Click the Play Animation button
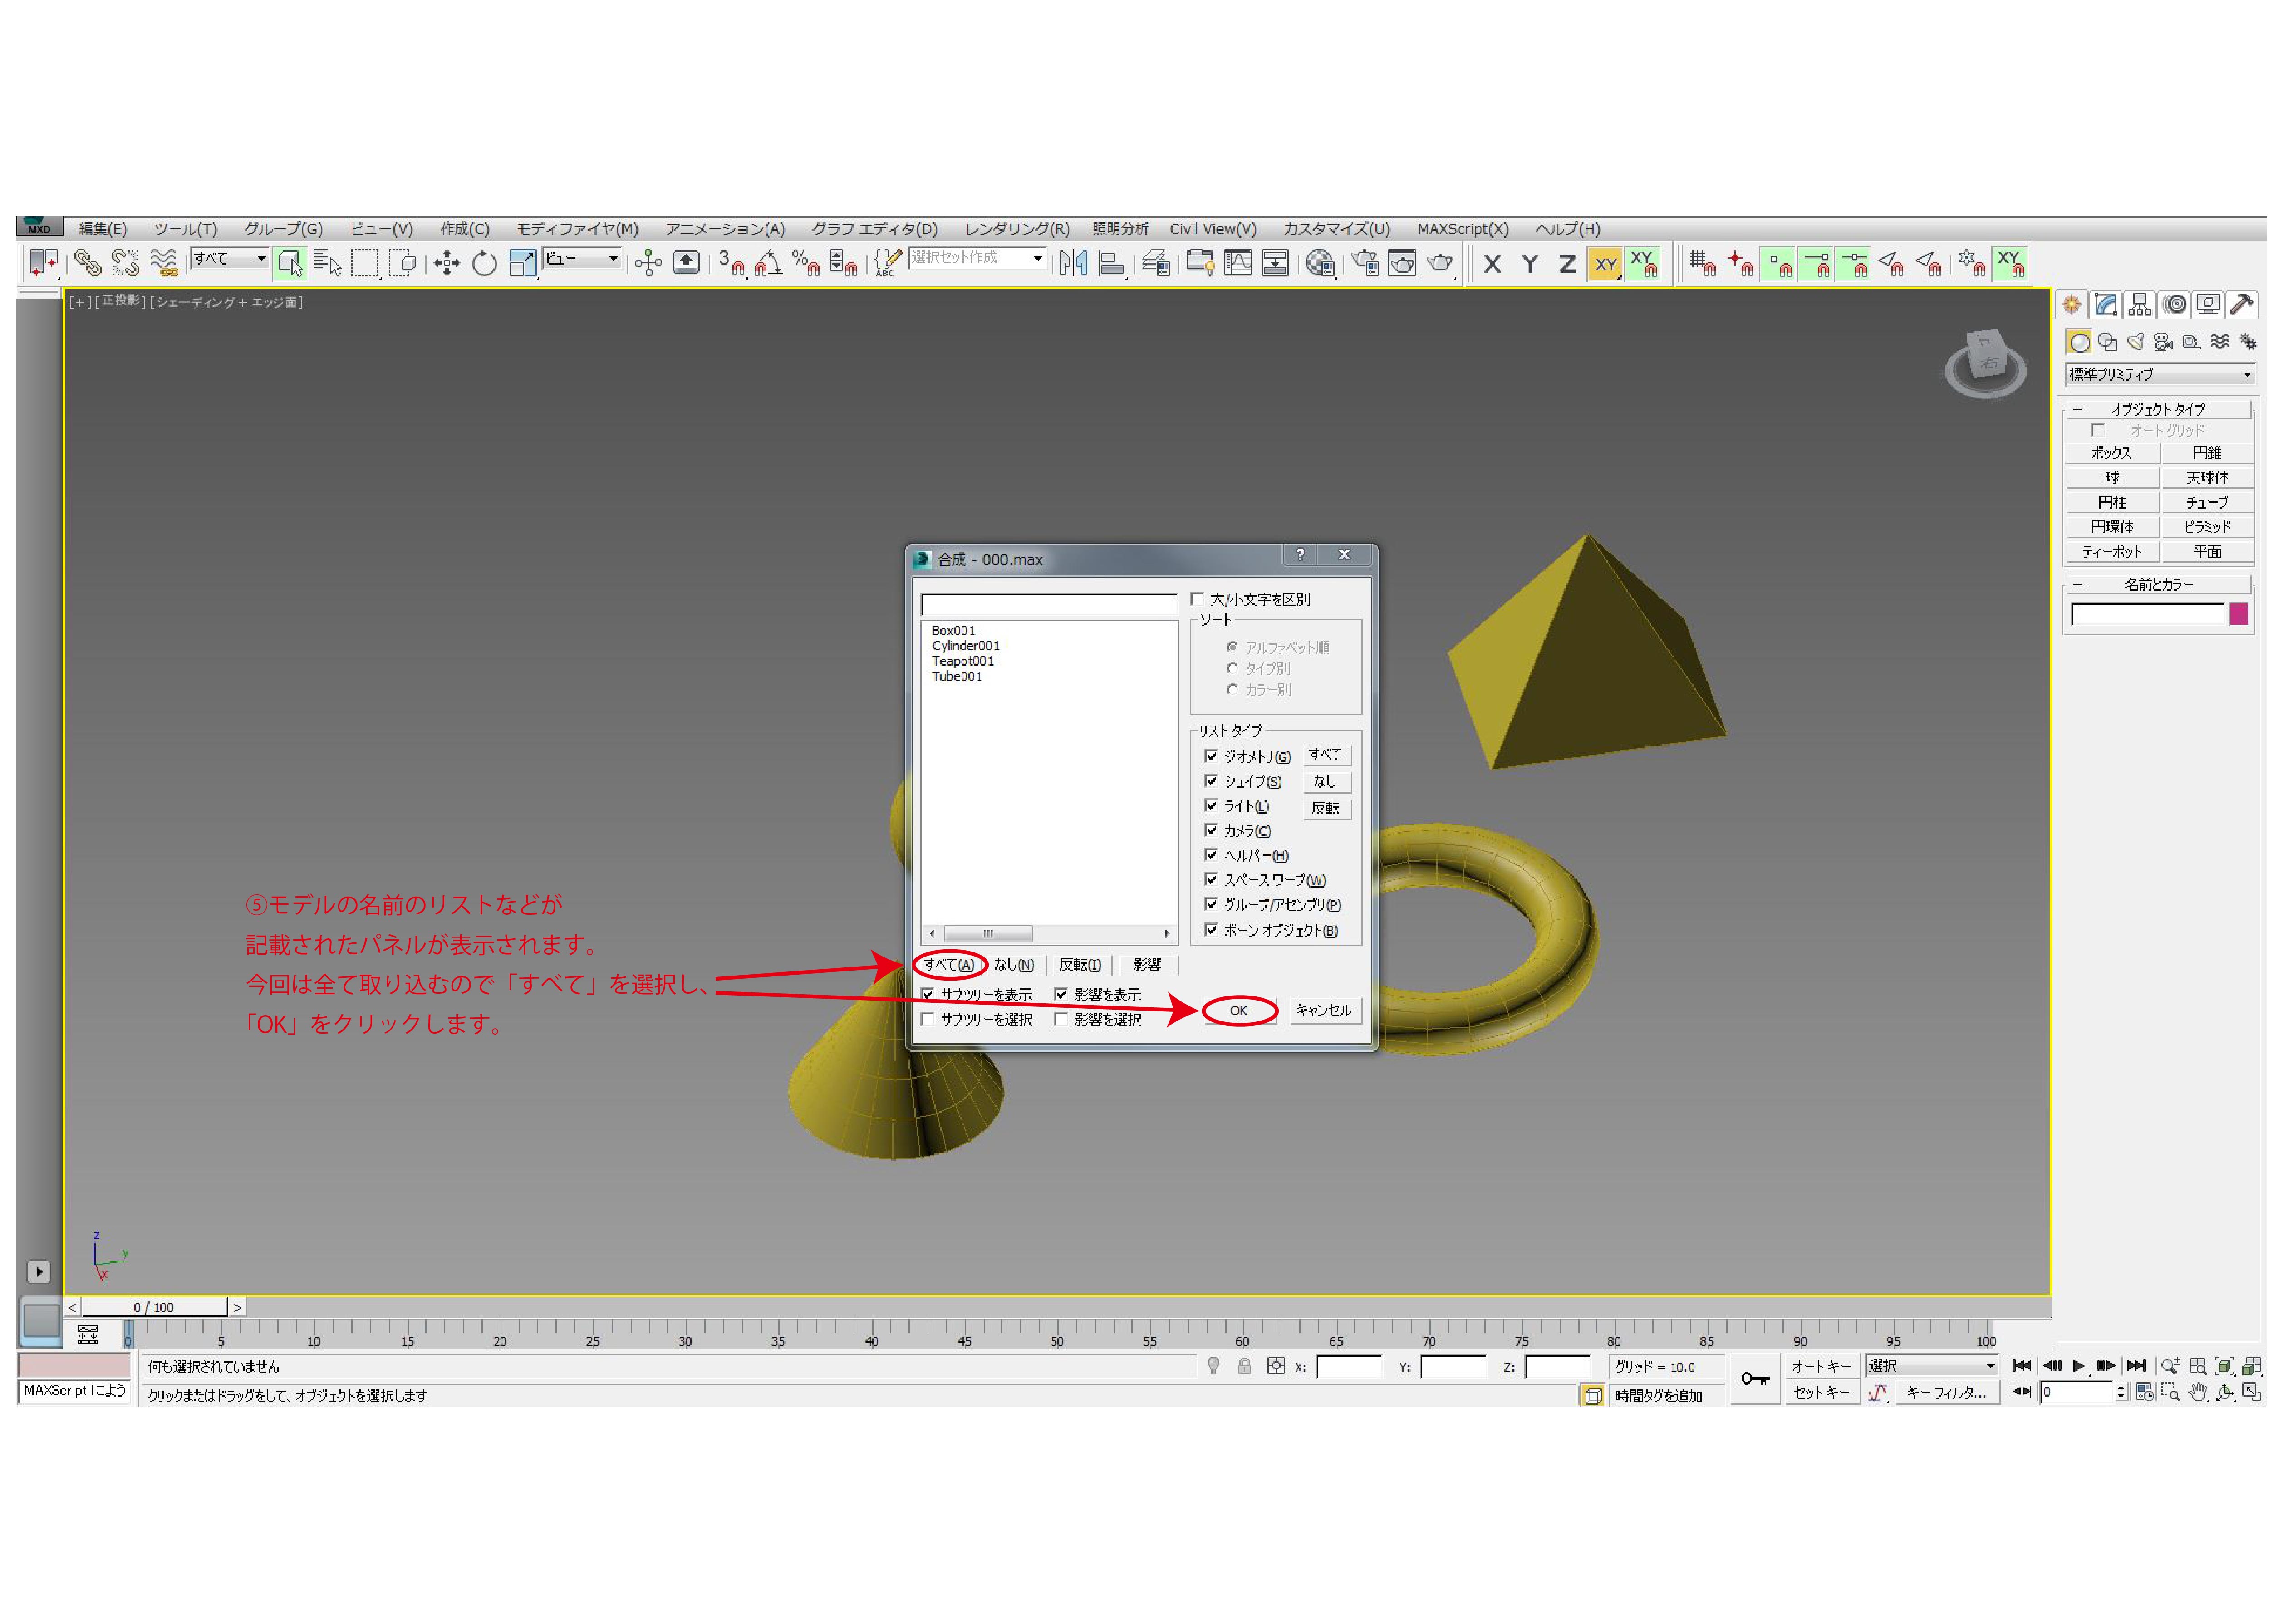Image resolution: width=2283 pixels, height=1624 pixels. pos(2079,1365)
